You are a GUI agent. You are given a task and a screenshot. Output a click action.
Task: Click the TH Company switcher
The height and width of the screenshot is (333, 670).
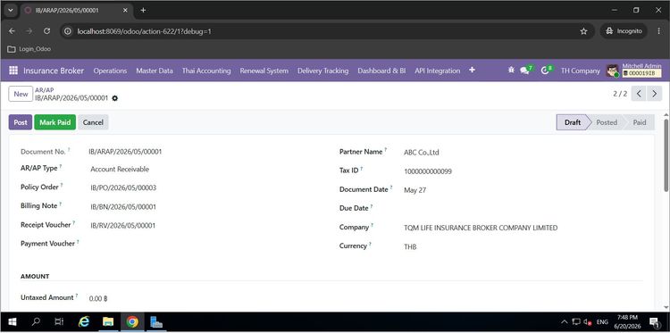[x=581, y=71]
